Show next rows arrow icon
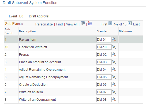146x105 pixels. click(130, 23)
